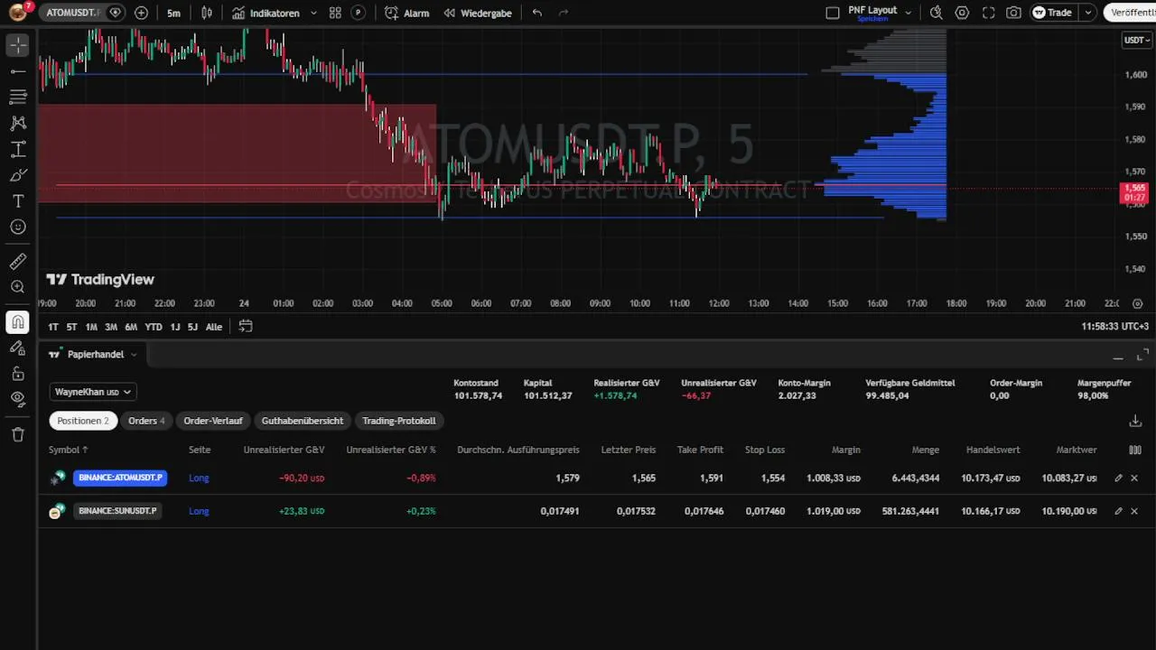Minimize the trading panel
The height and width of the screenshot is (650, 1156).
[x=1118, y=357]
